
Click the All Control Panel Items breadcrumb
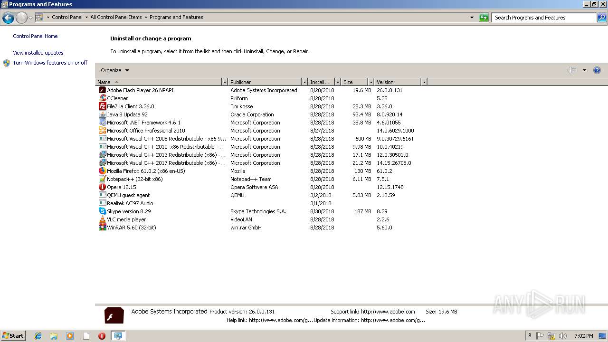click(116, 17)
